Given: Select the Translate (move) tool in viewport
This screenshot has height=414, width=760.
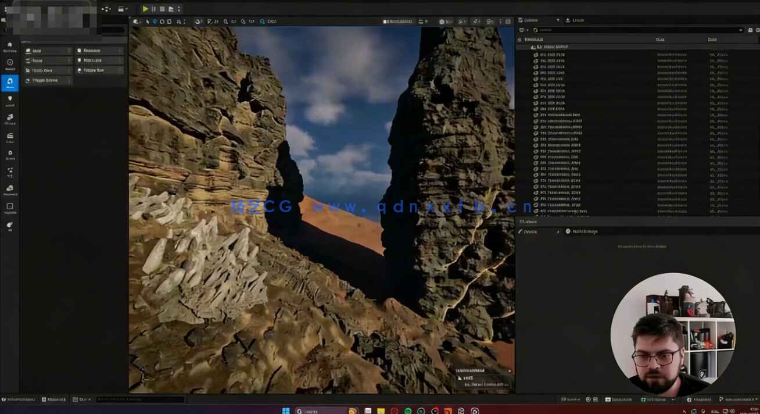Looking at the screenshot, I should click(155, 22).
